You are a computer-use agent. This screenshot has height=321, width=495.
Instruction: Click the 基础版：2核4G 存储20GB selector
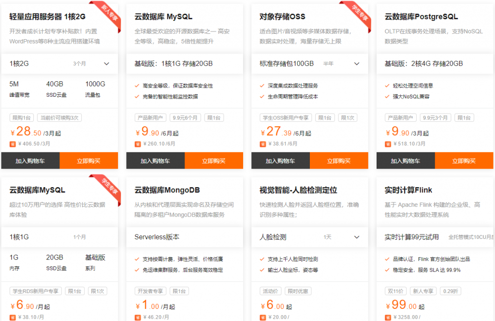435,64
